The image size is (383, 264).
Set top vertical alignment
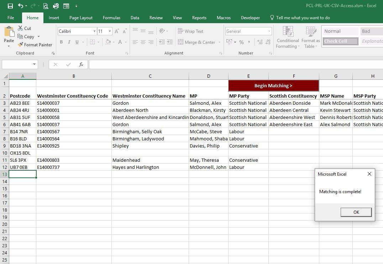135,30
